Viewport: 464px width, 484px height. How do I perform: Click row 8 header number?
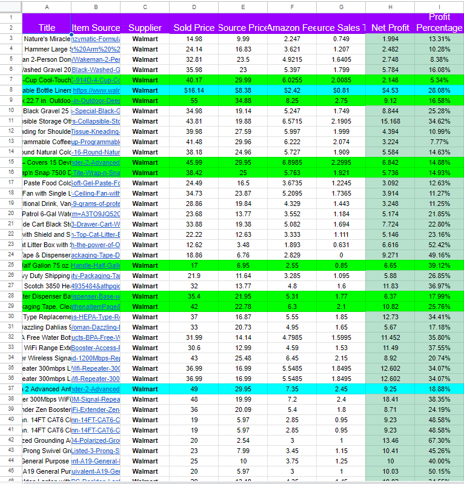11,90
